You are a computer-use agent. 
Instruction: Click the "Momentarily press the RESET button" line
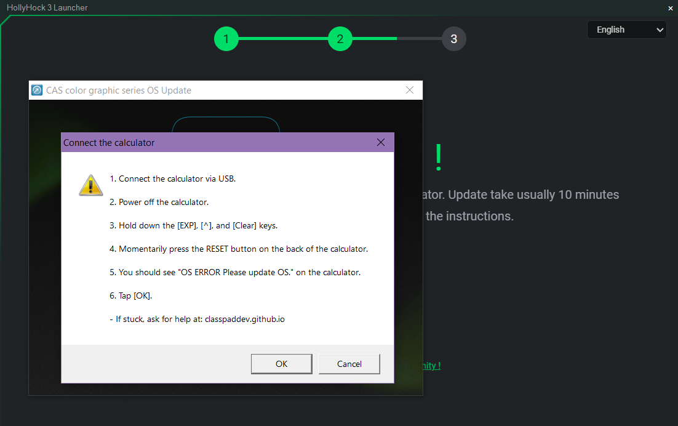click(239, 249)
